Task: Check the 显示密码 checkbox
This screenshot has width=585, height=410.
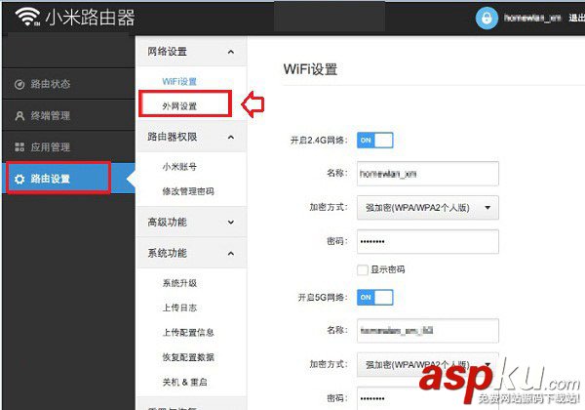Action: click(x=363, y=269)
